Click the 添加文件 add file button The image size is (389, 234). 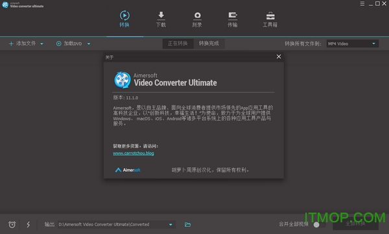(22, 43)
